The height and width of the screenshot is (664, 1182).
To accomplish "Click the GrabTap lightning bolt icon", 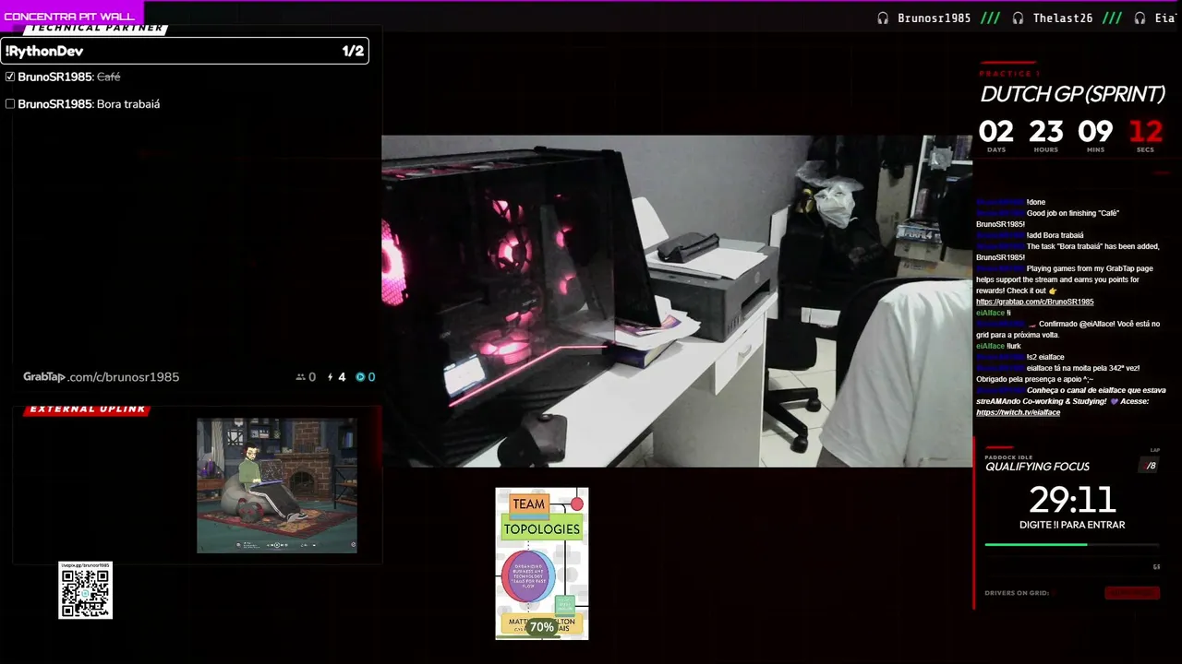I will (331, 377).
